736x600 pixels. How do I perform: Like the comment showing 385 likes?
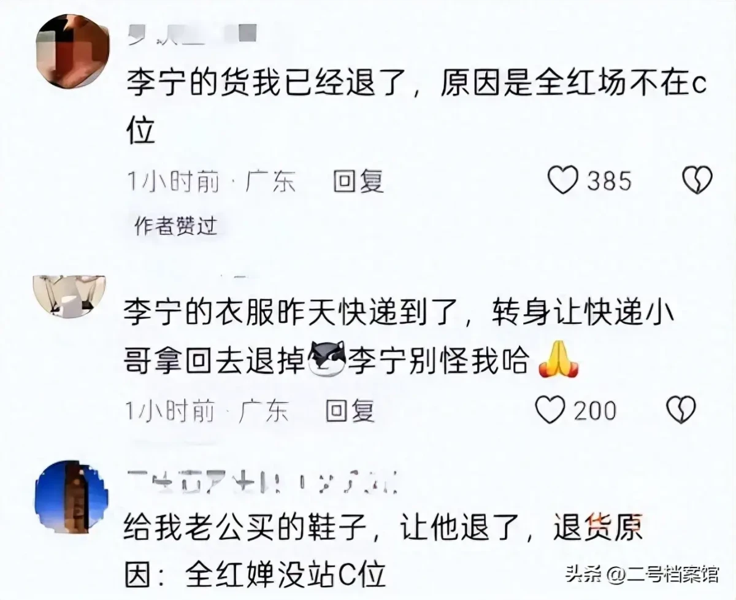[x=563, y=181]
